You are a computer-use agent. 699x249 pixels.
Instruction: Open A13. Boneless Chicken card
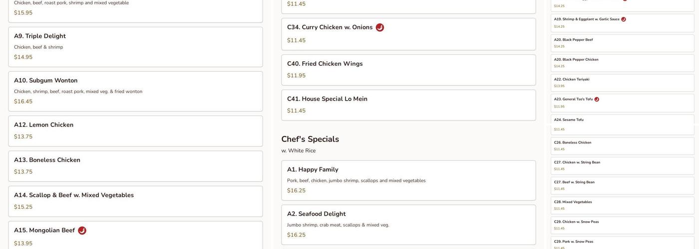pyautogui.click(x=135, y=166)
